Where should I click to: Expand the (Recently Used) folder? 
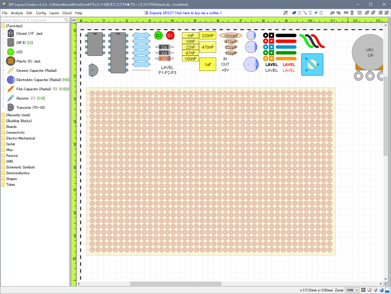15,115
